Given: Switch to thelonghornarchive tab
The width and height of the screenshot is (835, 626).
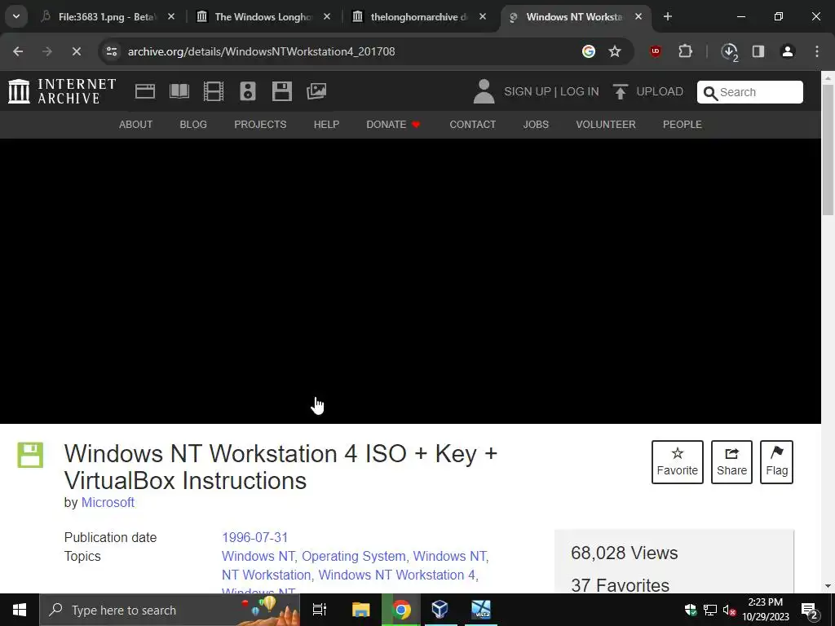Looking at the screenshot, I should pyautogui.click(x=419, y=17).
